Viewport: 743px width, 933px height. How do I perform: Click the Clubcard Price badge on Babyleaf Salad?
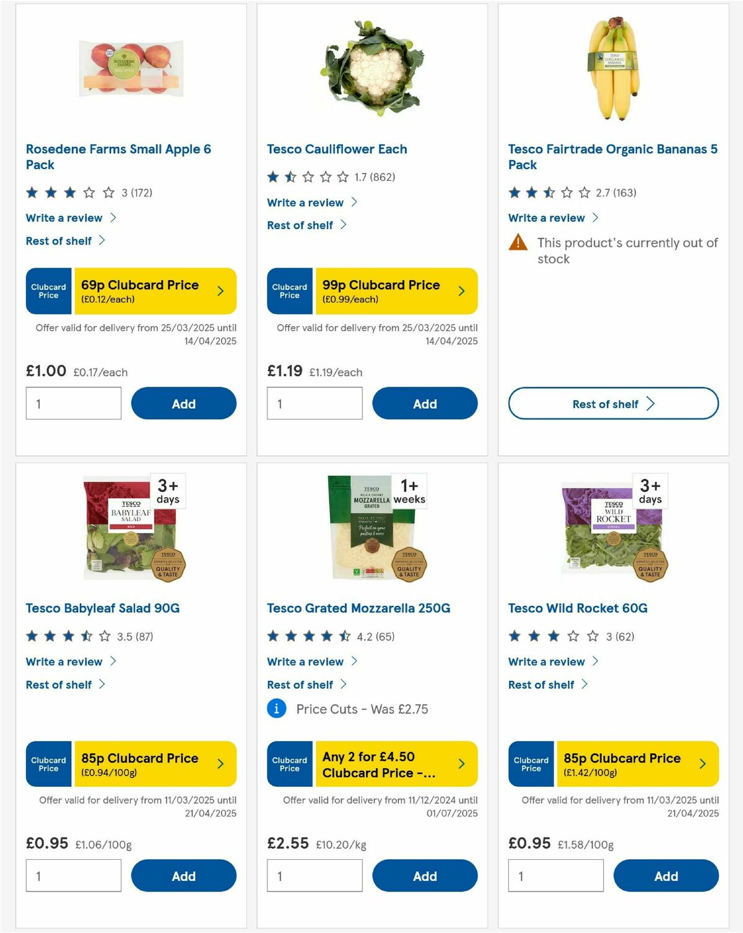(x=48, y=764)
